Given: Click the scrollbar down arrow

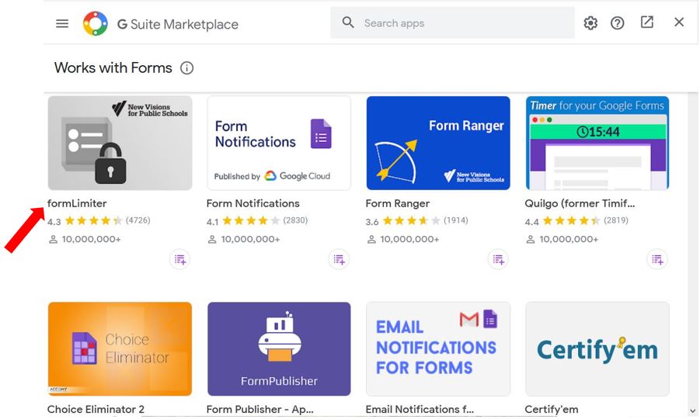Looking at the screenshot, I should tap(692, 411).
